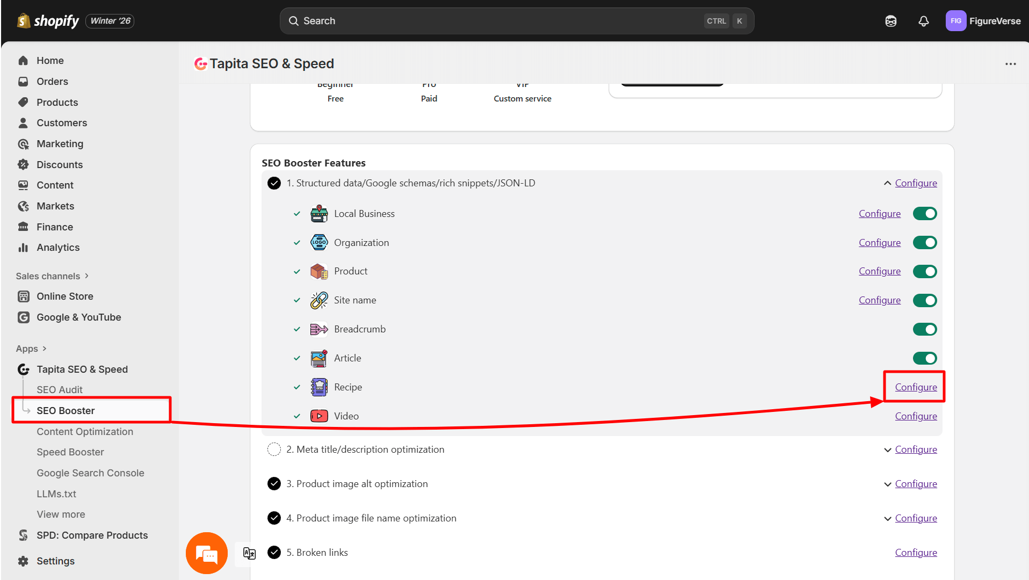This screenshot has height=580, width=1029.
Task: Select SEO Booster in the sidebar
Action: coord(66,410)
